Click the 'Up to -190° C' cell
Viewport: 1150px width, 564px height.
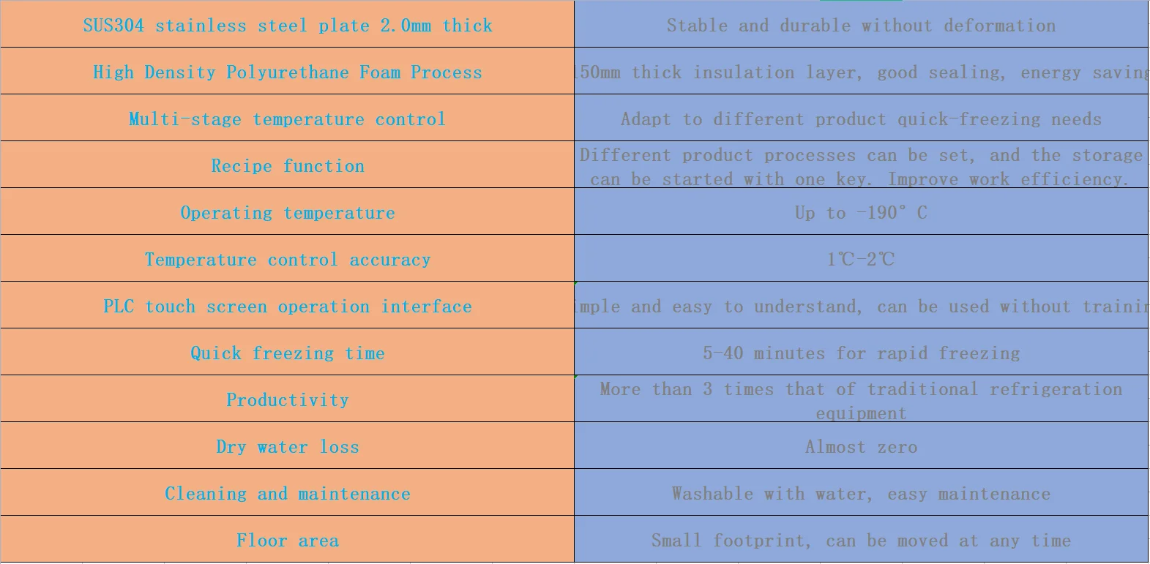point(862,211)
